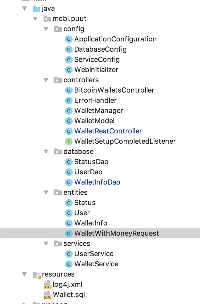
Task: Select the highlighted WalletWithMoneyRequest item
Action: (x=116, y=233)
